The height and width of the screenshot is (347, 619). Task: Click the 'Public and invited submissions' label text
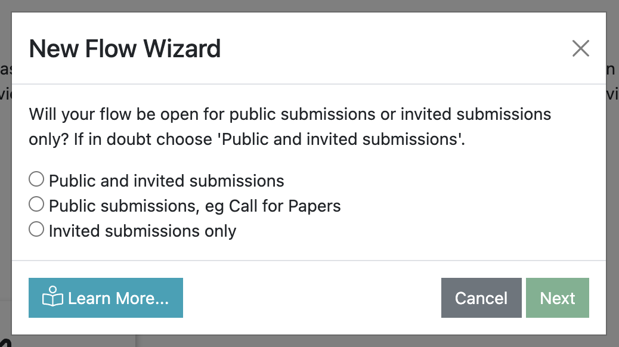tap(166, 181)
